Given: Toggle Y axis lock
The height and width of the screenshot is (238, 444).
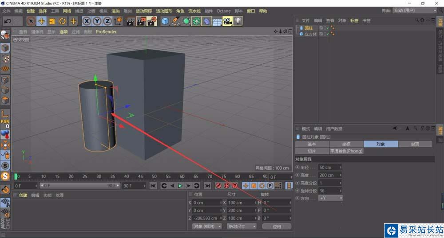Looking at the screenshot, I should [97, 21].
